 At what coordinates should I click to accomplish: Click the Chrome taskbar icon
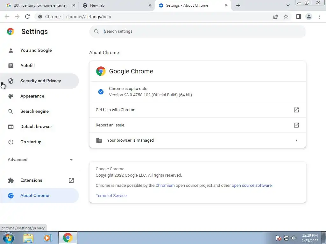point(68,238)
